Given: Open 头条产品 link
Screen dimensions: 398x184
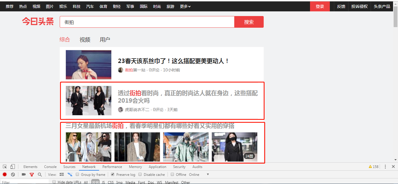Looking at the screenshot, I should [x=382, y=6].
